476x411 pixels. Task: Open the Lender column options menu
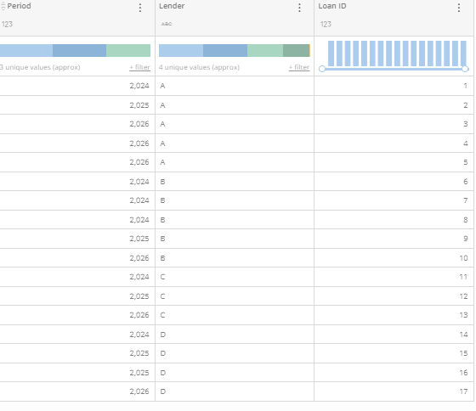(299, 8)
